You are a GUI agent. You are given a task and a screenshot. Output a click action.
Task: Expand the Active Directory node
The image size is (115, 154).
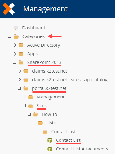pyautogui.click(x=15, y=45)
